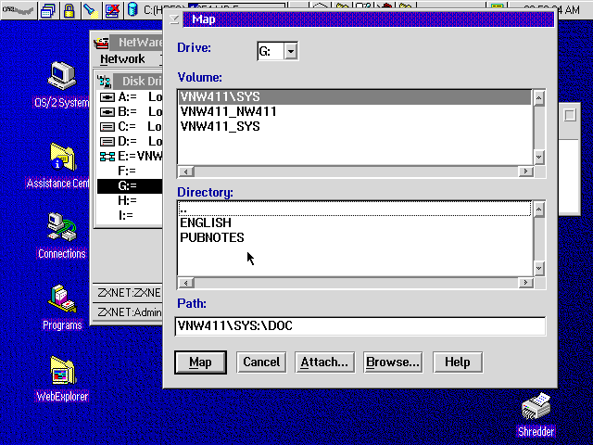Open the OS/2 Warp menu button
This screenshot has height=445, width=593.
pyautogui.click(x=19, y=10)
